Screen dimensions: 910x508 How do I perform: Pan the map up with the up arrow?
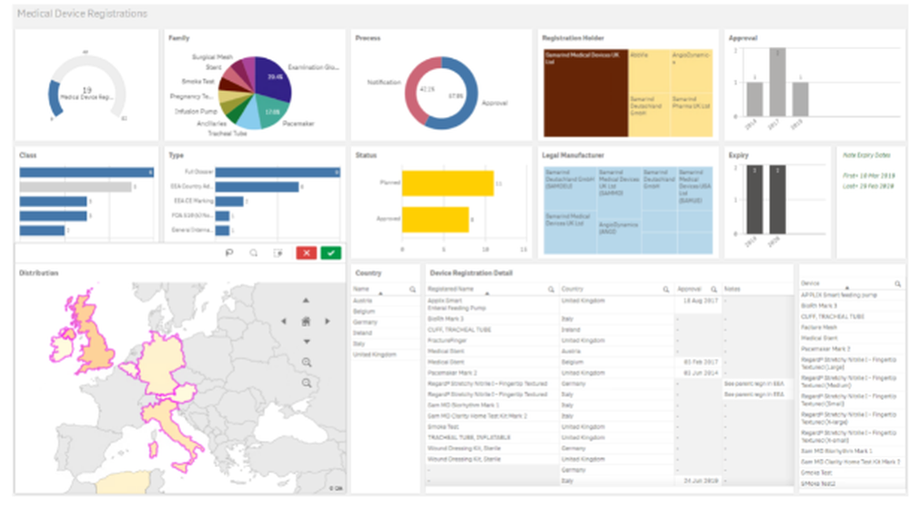306,300
